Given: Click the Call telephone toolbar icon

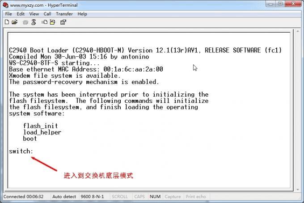Looking at the screenshot, I should click(x=25, y=22).
